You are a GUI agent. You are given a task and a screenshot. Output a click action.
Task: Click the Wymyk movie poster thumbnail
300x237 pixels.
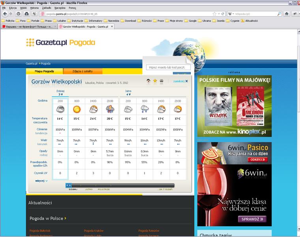coord(218,106)
